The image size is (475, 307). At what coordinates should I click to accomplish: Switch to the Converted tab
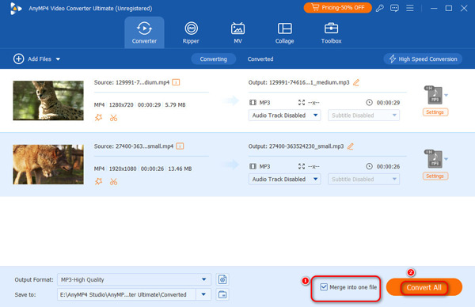260,59
